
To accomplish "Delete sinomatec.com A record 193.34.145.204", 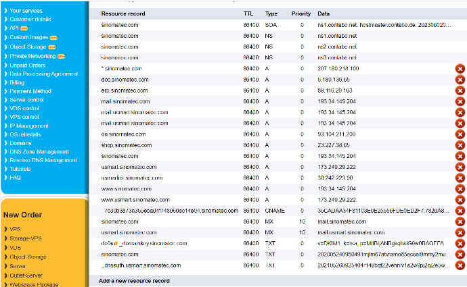I will (x=460, y=156).
